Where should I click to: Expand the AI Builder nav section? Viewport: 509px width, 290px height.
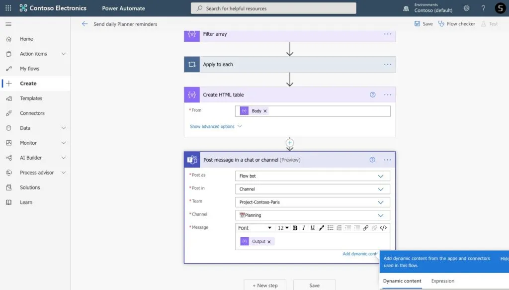64,158
